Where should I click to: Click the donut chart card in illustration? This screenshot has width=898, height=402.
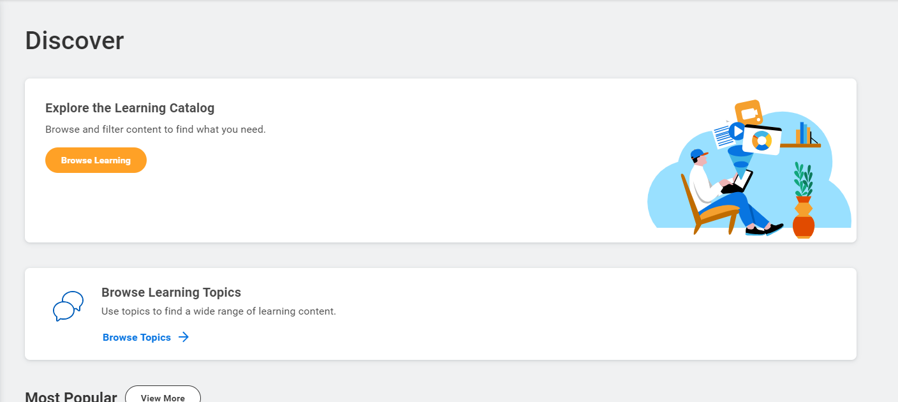coord(762,140)
